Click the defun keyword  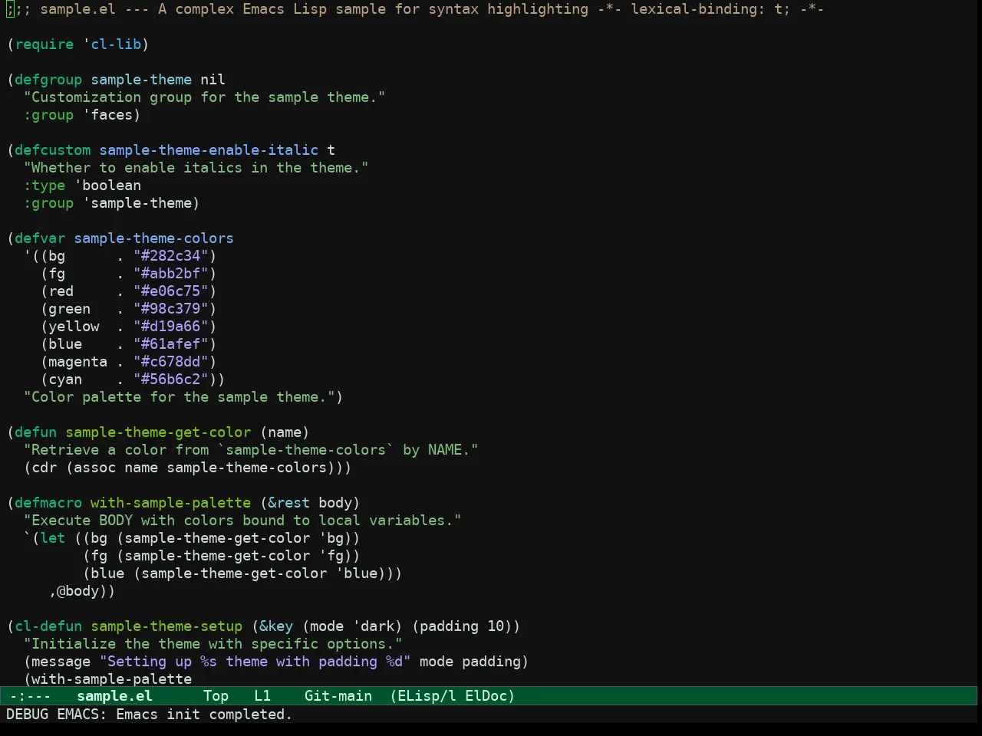[35, 432]
